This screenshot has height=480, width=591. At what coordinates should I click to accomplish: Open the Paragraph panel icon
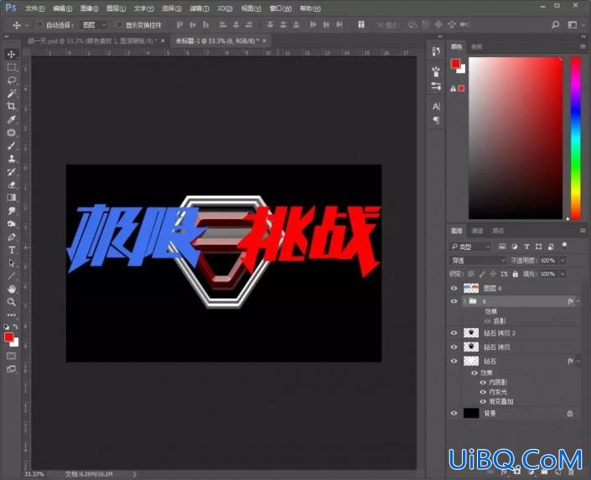[436, 120]
